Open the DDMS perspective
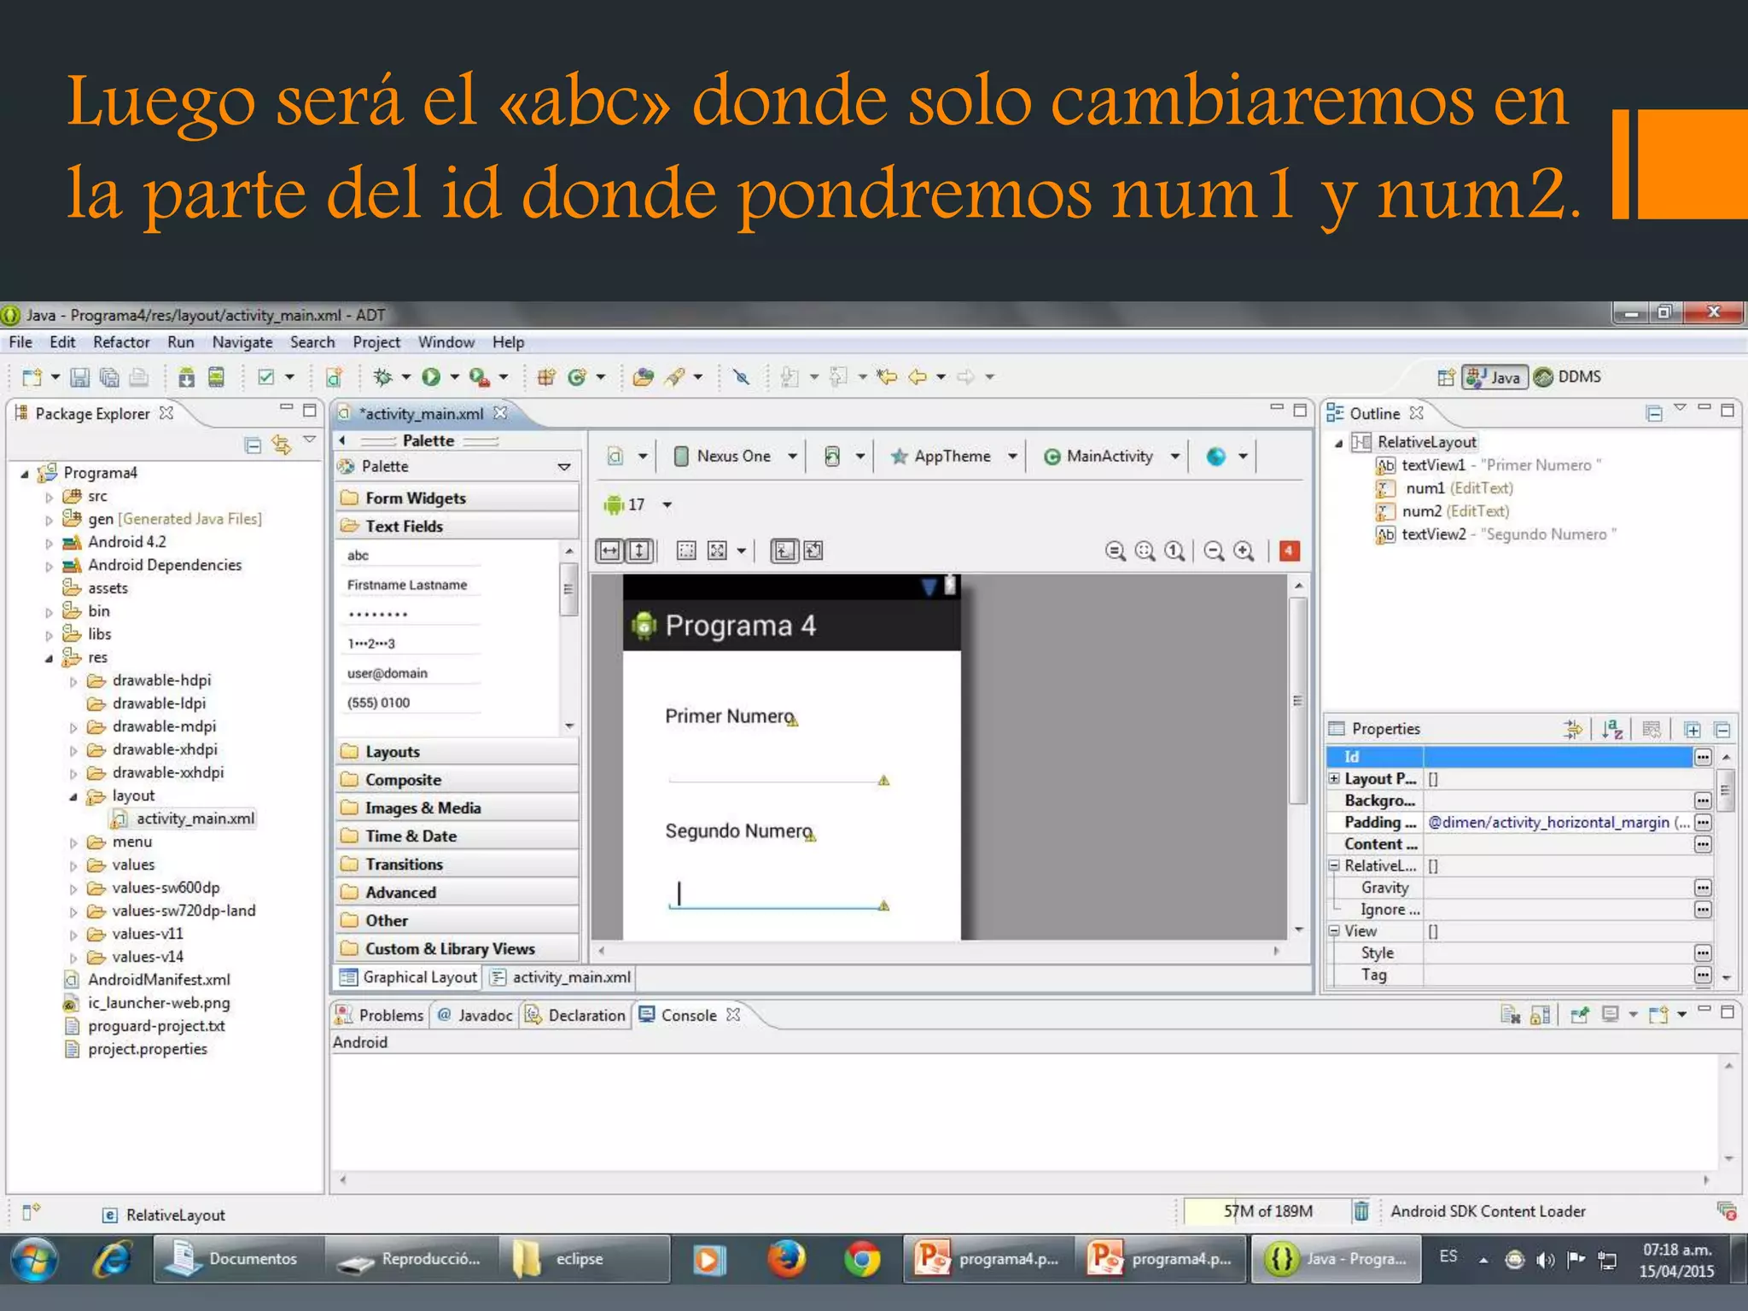The image size is (1748, 1311). [x=1567, y=376]
